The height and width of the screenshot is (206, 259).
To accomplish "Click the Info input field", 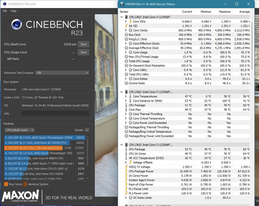I will (x=55, y=113).
